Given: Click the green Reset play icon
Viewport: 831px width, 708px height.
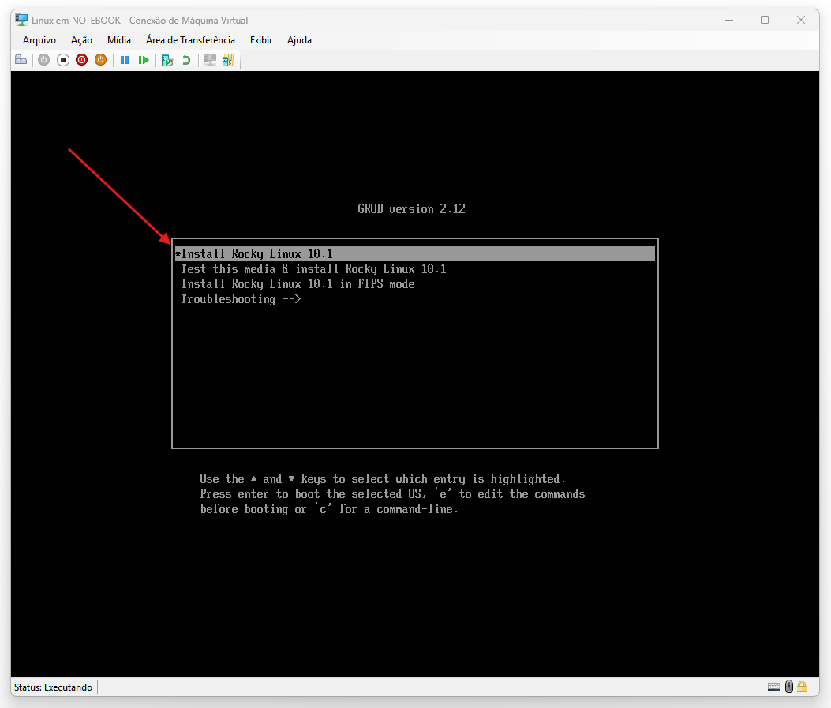Looking at the screenshot, I should pos(144,60).
